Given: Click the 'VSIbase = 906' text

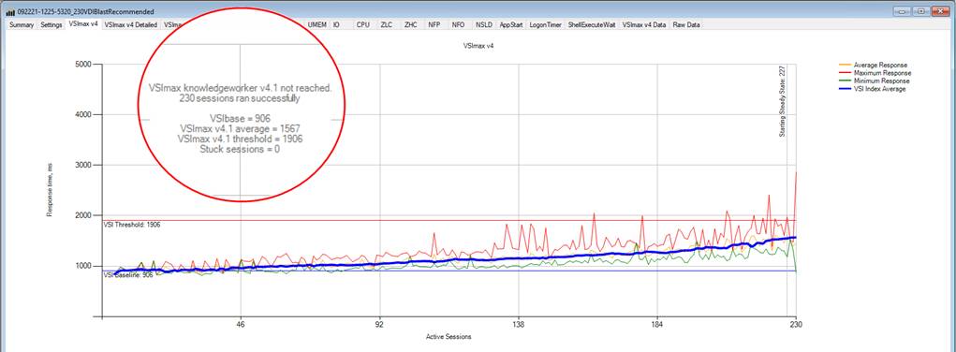Looking at the screenshot, I should pyautogui.click(x=240, y=119).
